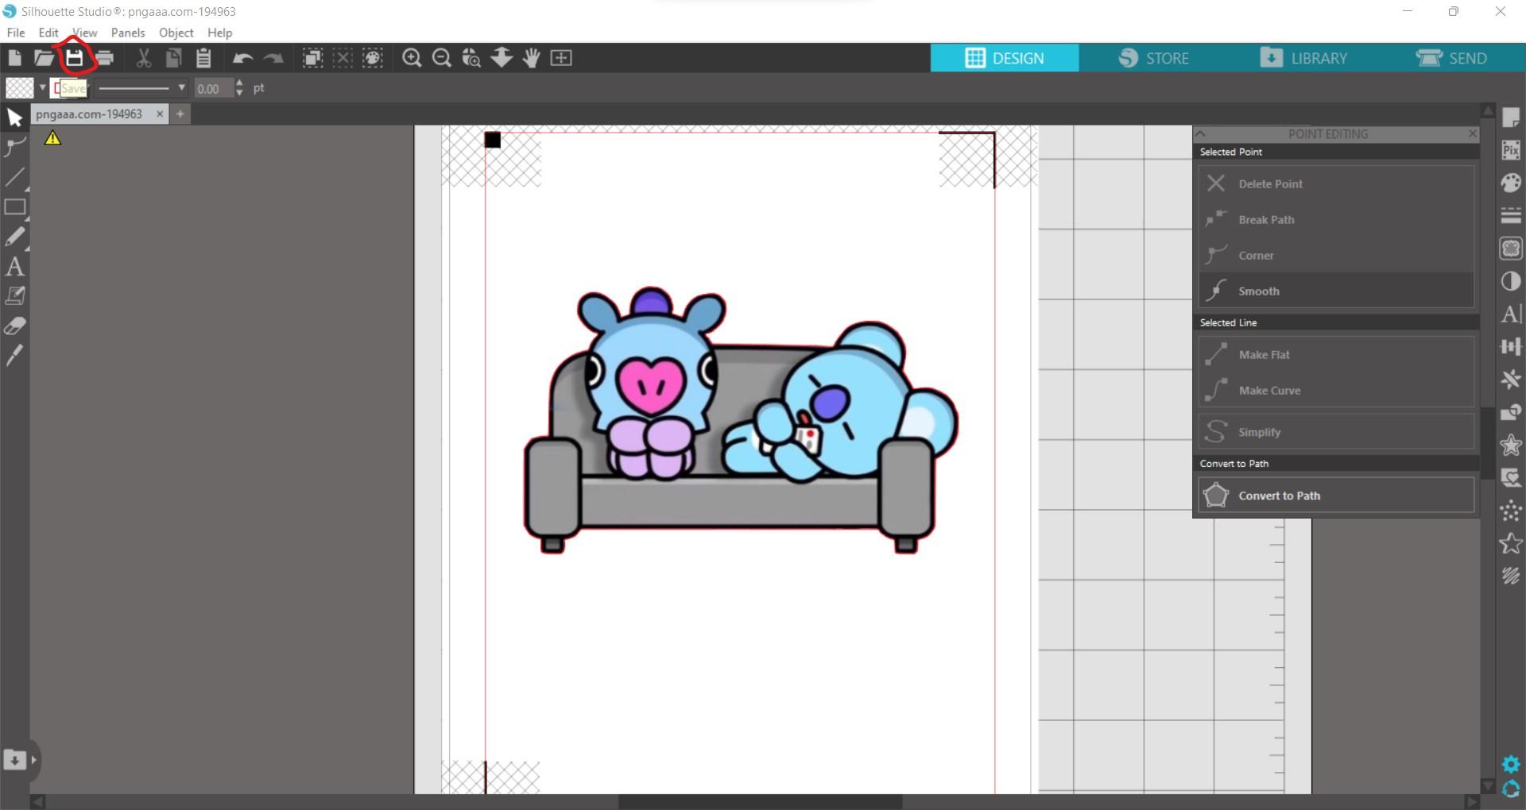
Task: Click the line thickness 0.00 field
Action: coord(213,89)
